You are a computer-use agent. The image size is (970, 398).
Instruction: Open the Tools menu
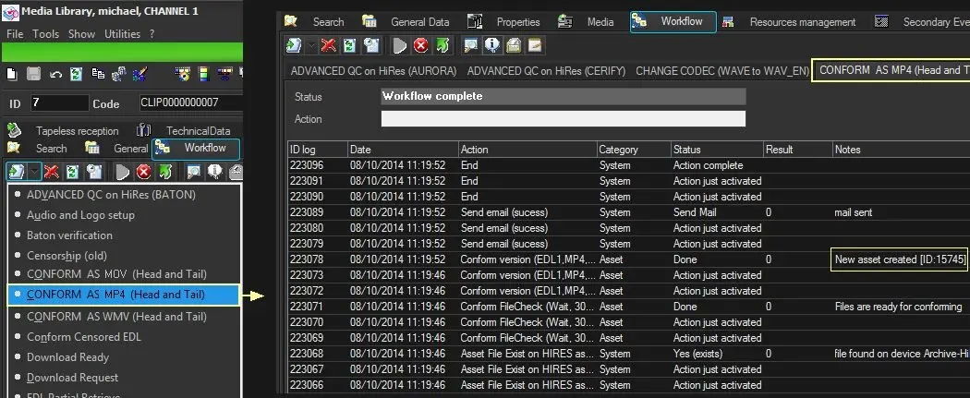coord(45,33)
